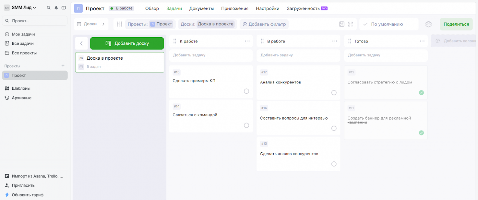Click 'Добавить задачу' field in К работе column
The image size is (478, 200).
(x=211, y=55)
